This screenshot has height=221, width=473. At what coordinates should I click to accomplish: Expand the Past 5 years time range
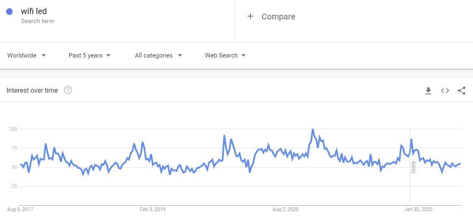pyautogui.click(x=90, y=55)
